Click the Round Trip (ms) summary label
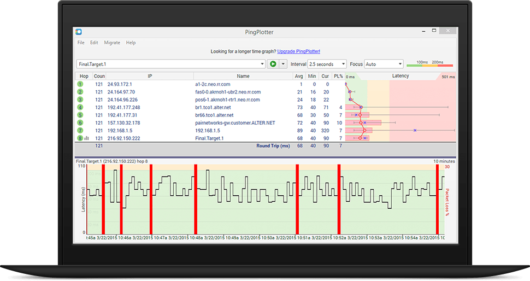Image resolution: width=530 pixels, height=281 pixels. (273, 146)
